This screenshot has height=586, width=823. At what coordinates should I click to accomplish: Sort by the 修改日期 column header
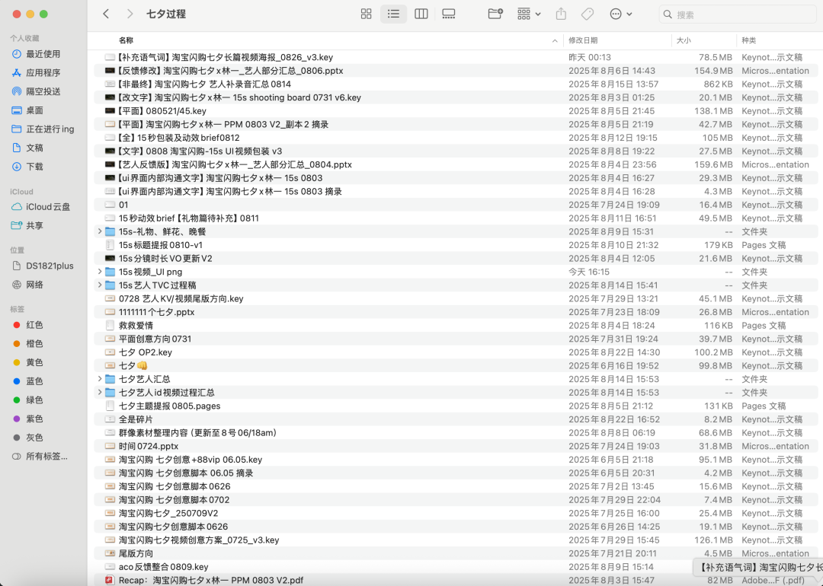[583, 40]
